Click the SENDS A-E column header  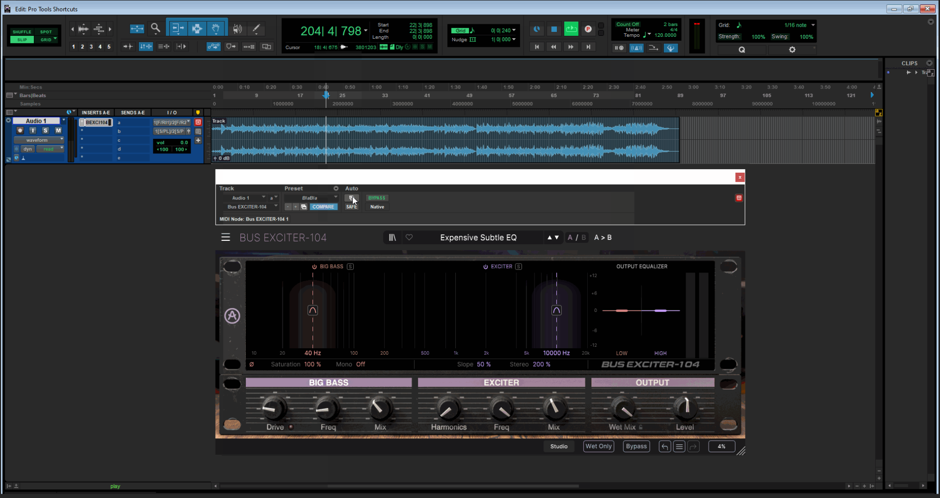pyautogui.click(x=133, y=112)
